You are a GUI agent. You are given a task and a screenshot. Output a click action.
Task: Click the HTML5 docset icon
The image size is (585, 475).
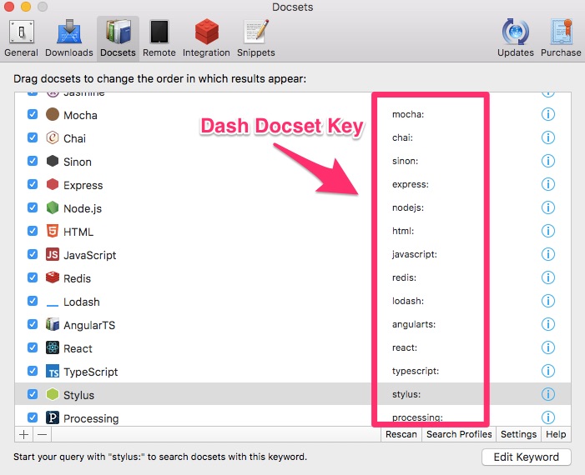coord(53,231)
